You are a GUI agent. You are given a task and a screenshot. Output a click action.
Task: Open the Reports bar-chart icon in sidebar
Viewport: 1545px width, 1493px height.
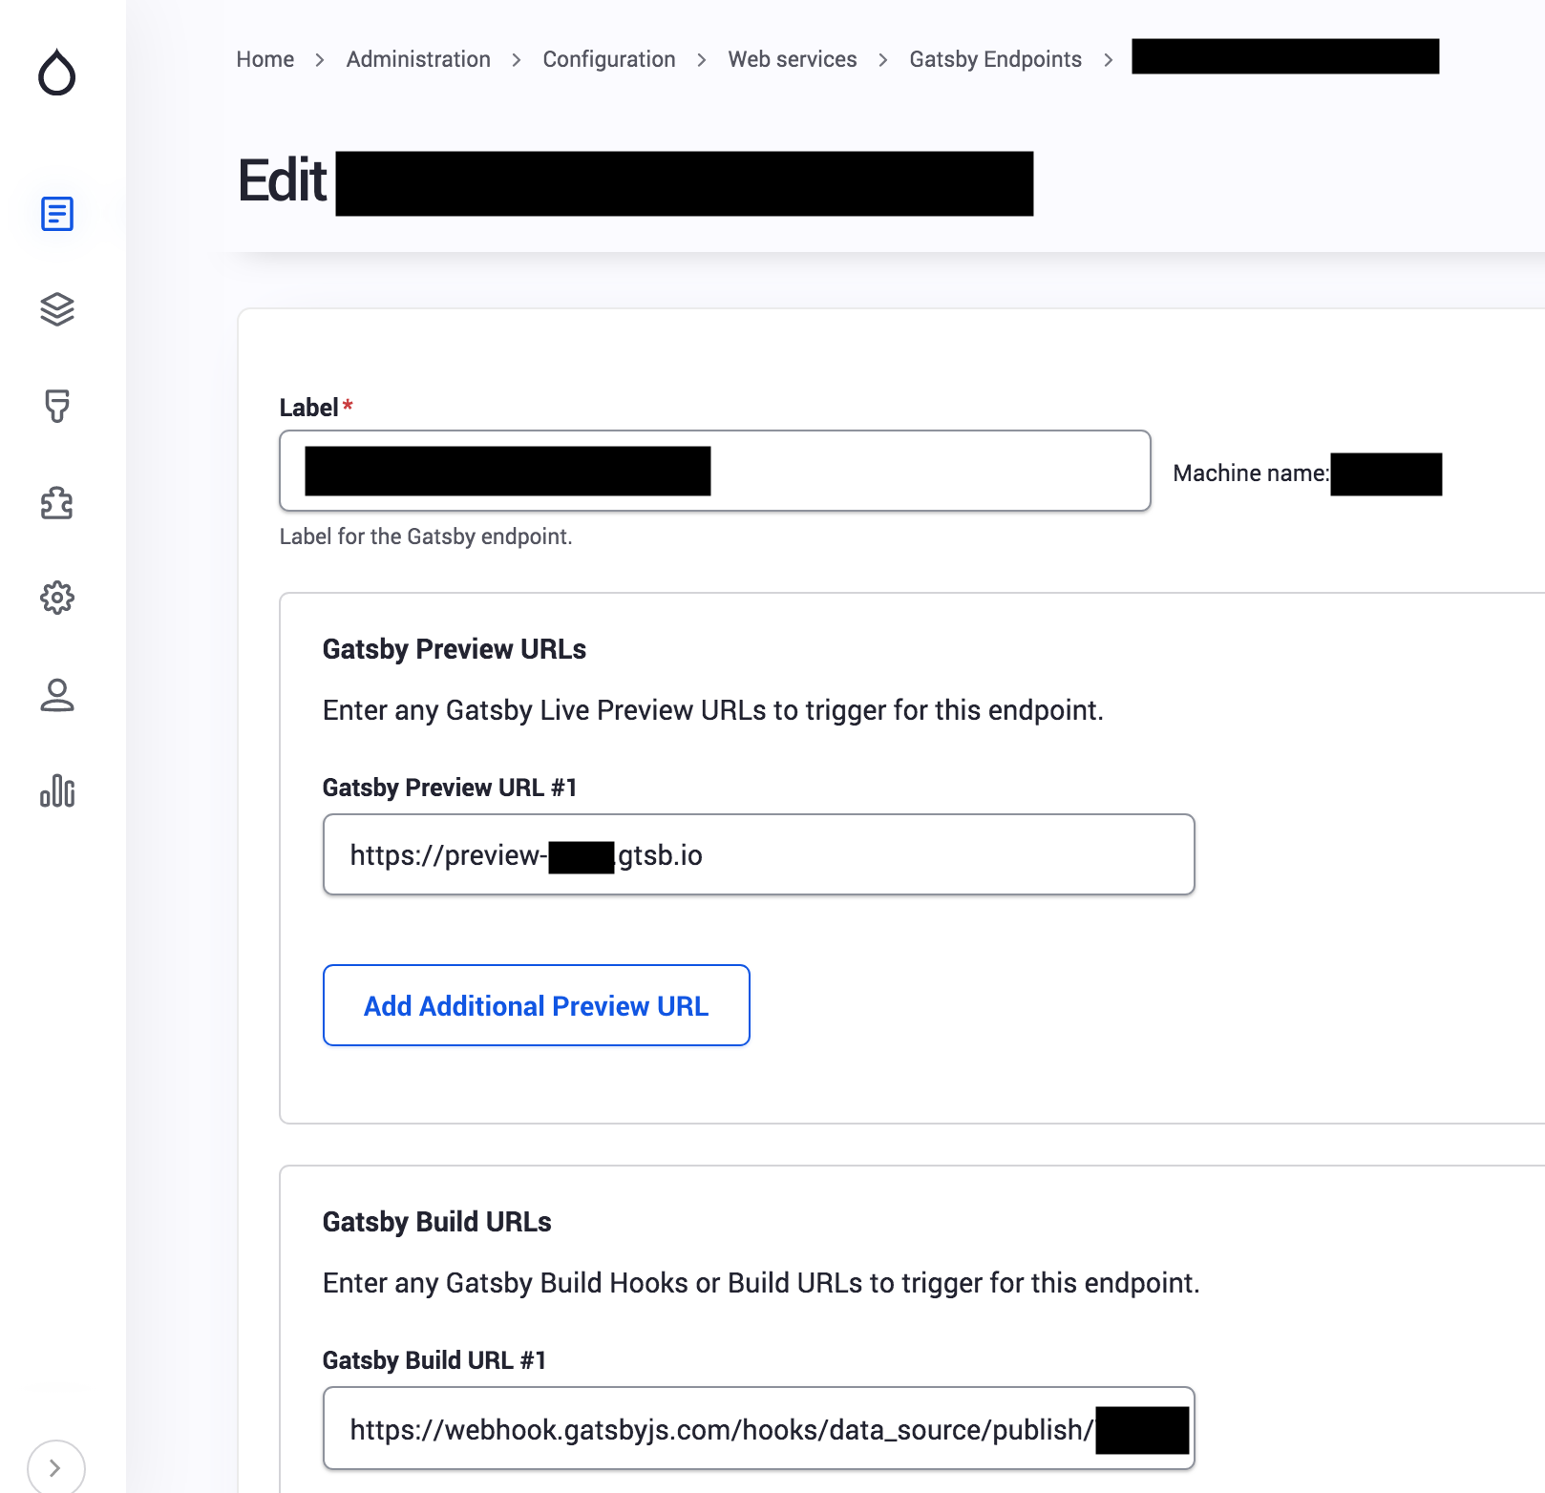(x=57, y=790)
